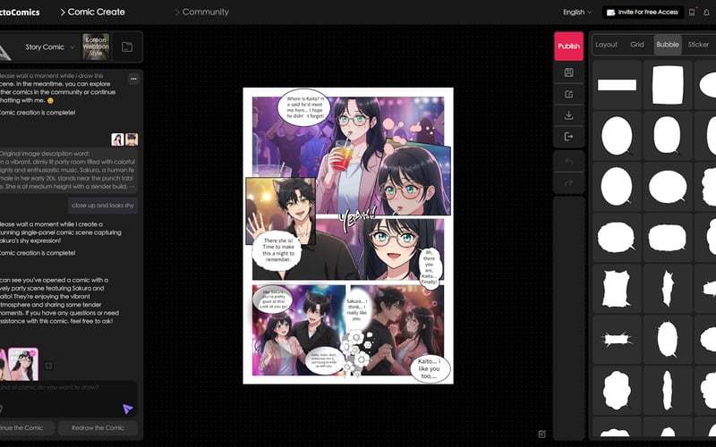716x447 pixels.
Task: Pick the jagged-edge oval bubble shape
Action: pyautogui.click(x=668, y=340)
